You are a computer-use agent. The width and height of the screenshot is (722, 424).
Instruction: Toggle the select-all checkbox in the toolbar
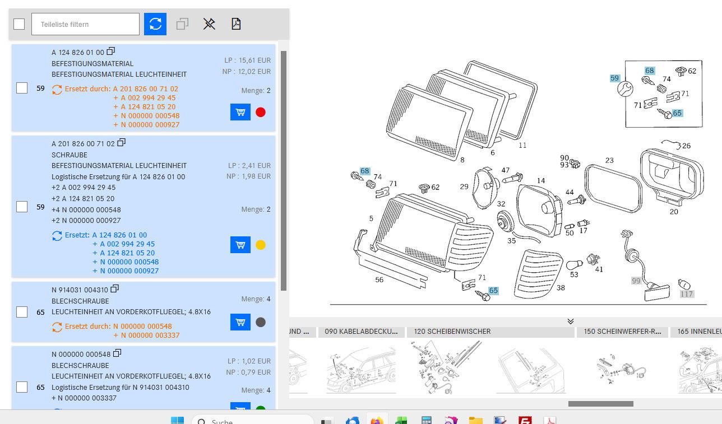point(19,24)
